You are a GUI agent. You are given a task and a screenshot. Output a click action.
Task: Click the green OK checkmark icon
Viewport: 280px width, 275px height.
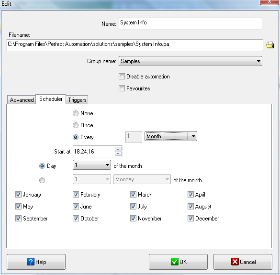pos(175,262)
